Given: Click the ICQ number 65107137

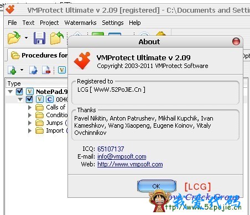Looking at the screenshot, I should [x=111, y=149].
